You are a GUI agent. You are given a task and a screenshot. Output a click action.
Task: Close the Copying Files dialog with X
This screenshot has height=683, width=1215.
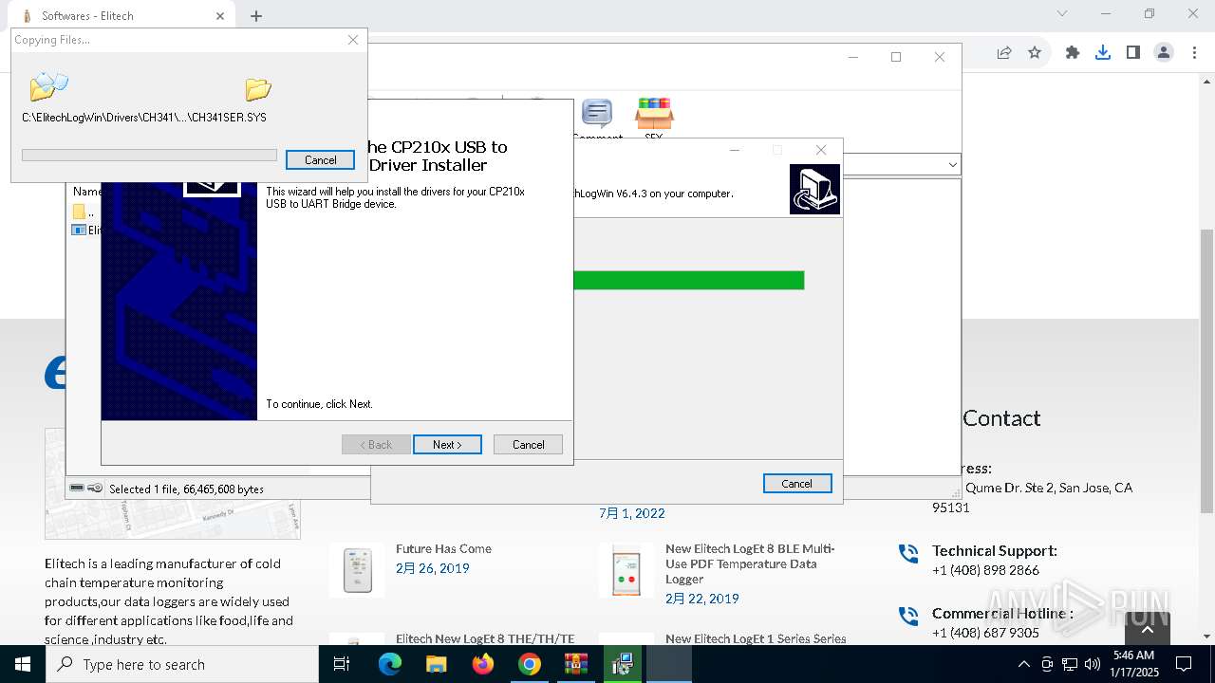click(353, 40)
